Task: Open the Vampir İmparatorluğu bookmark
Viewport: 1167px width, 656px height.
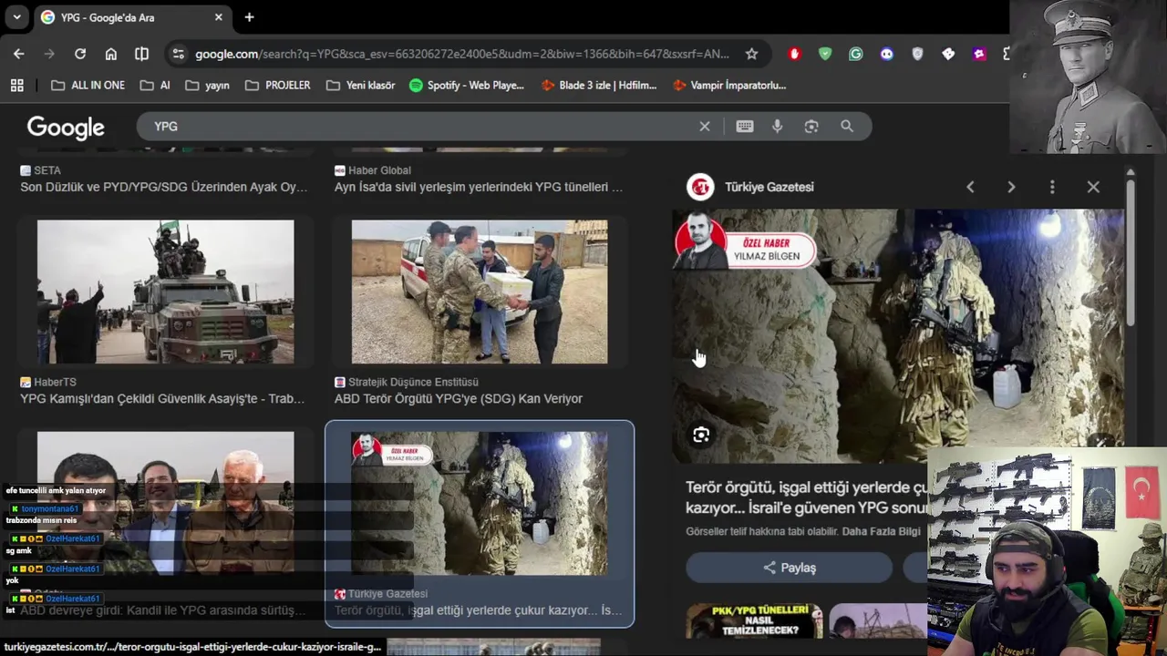Action: tap(729, 85)
